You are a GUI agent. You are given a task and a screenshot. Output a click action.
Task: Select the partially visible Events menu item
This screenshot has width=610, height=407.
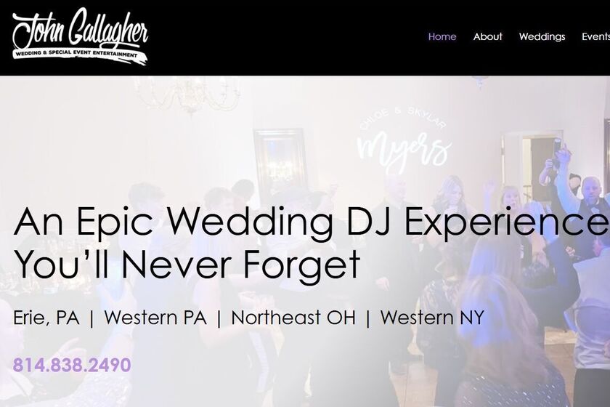click(595, 36)
